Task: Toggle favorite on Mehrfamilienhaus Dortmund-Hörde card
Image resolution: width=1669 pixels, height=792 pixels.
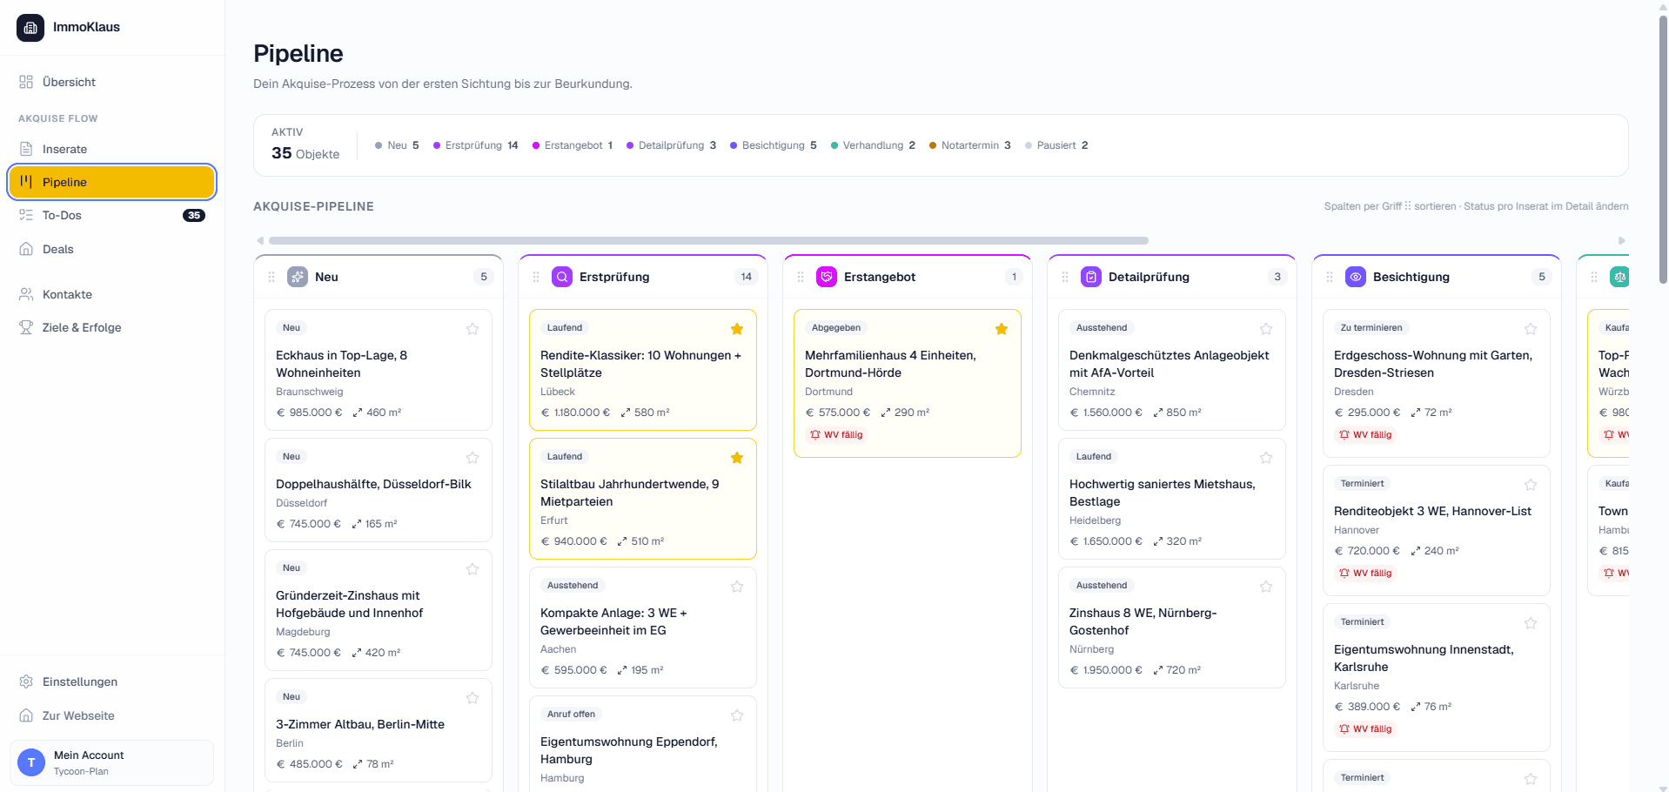Action: [1002, 329]
